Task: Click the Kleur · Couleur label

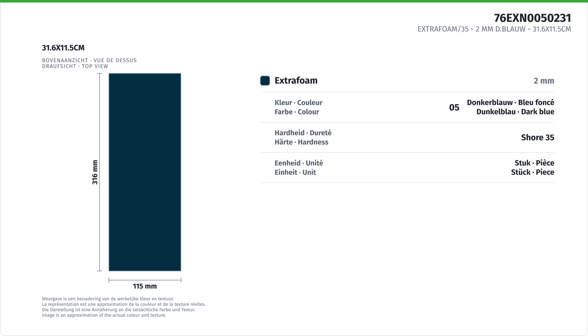Action: point(298,103)
